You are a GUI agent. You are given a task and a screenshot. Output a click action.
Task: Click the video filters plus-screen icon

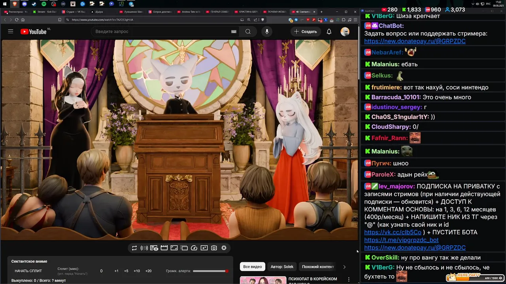[x=204, y=248]
